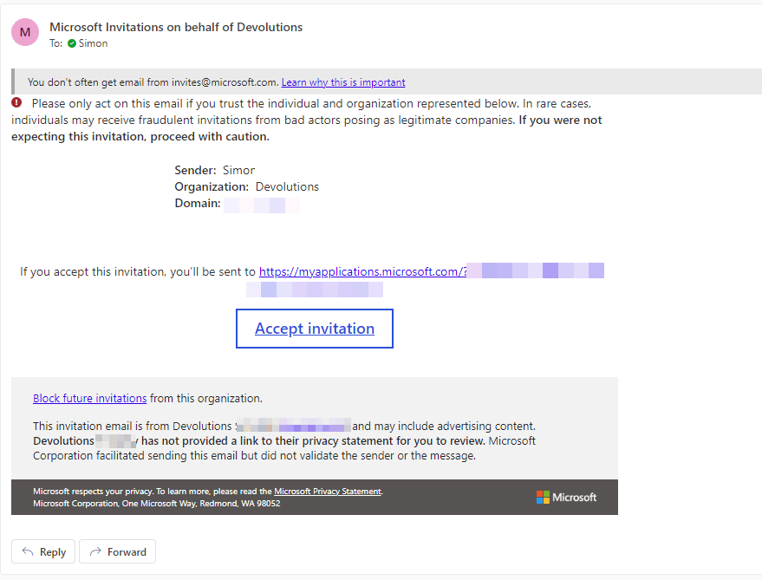762x580 pixels.
Task: Open the Microsoft Privacy Statement link
Action: pos(327,492)
